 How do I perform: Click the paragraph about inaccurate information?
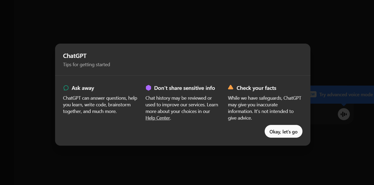click(x=264, y=108)
